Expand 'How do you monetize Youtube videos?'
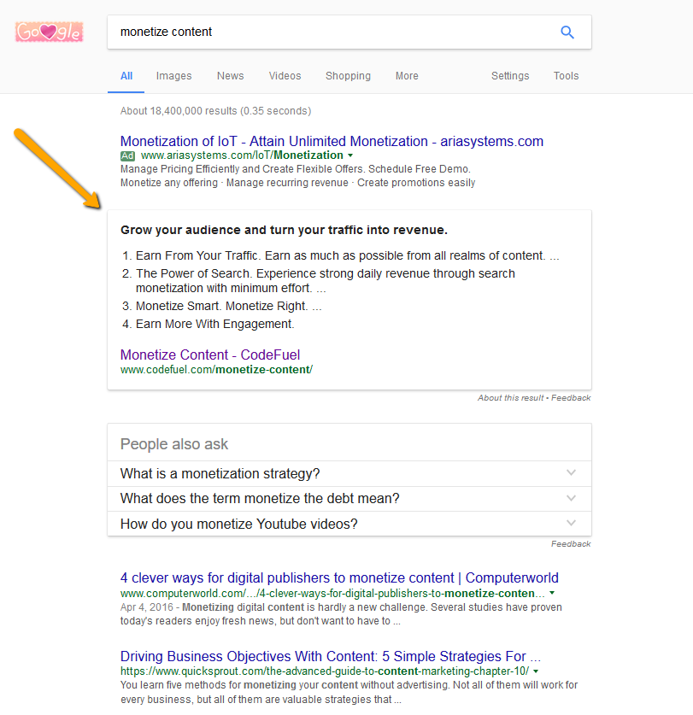Image resolution: width=693 pixels, height=715 pixels. pyautogui.click(x=349, y=524)
